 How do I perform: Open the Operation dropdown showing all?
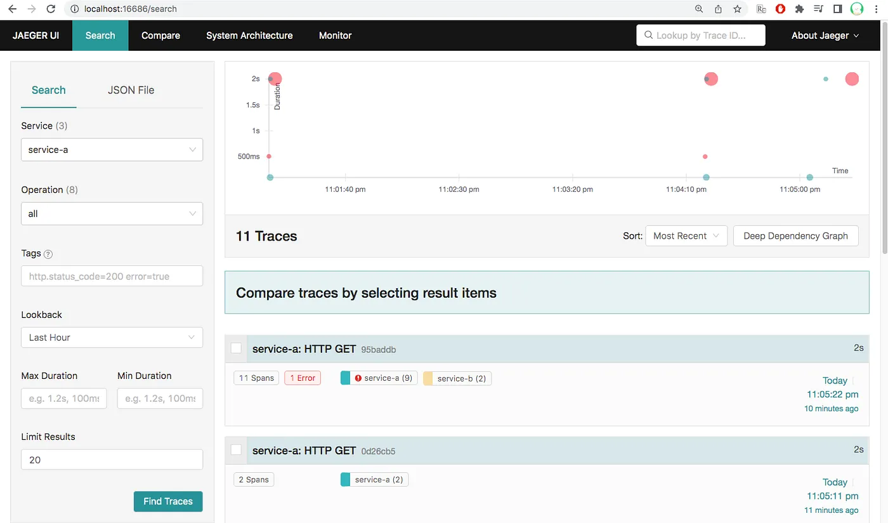(112, 213)
